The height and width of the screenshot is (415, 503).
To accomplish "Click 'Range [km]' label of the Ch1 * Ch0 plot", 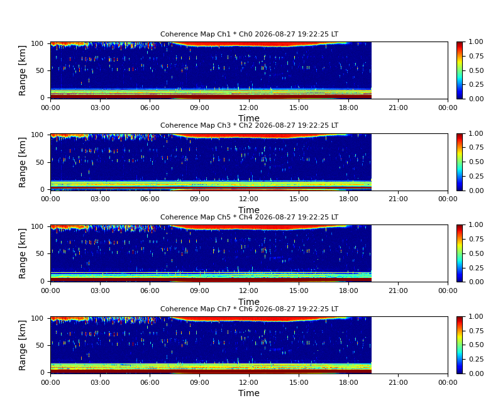I will 22,70.
